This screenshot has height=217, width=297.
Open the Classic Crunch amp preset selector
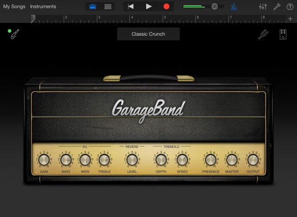click(148, 34)
